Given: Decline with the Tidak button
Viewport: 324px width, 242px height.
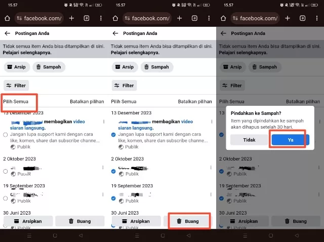Looking at the screenshot, I should pos(249,140).
